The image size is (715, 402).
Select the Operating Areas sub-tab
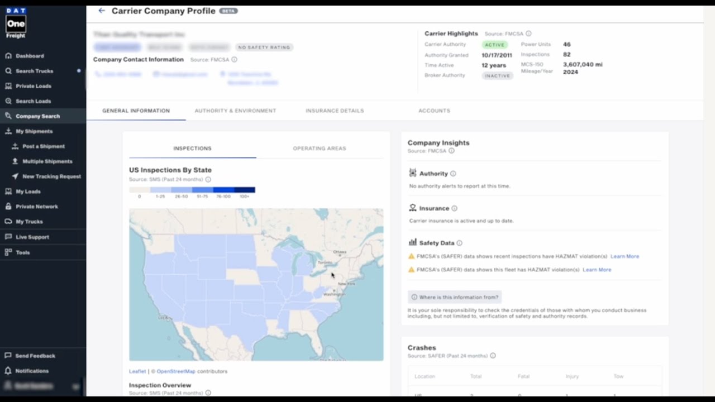pyautogui.click(x=320, y=149)
